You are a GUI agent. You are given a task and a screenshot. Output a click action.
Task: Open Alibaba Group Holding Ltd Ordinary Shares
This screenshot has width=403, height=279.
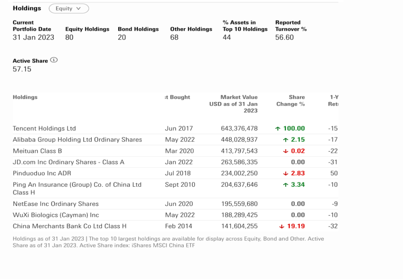77,139
